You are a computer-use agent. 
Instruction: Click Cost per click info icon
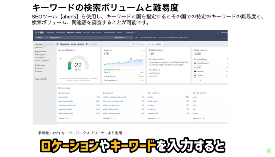click(115, 76)
